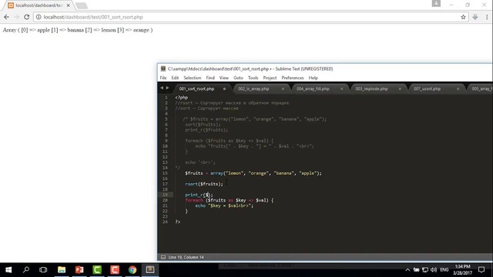The width and height of the screenshot is (493, 277).
Task: Open network status tray icon
Action: point(425,270)
